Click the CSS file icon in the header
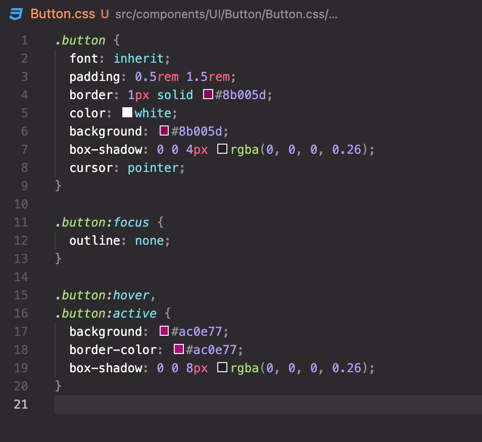 tap(16, 14)
